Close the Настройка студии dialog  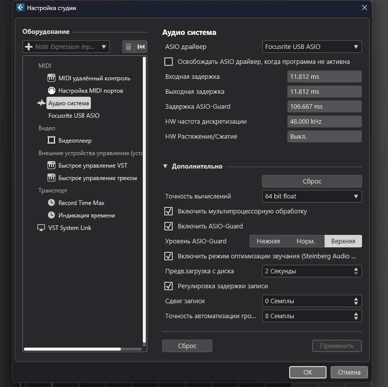click(364, 7)
